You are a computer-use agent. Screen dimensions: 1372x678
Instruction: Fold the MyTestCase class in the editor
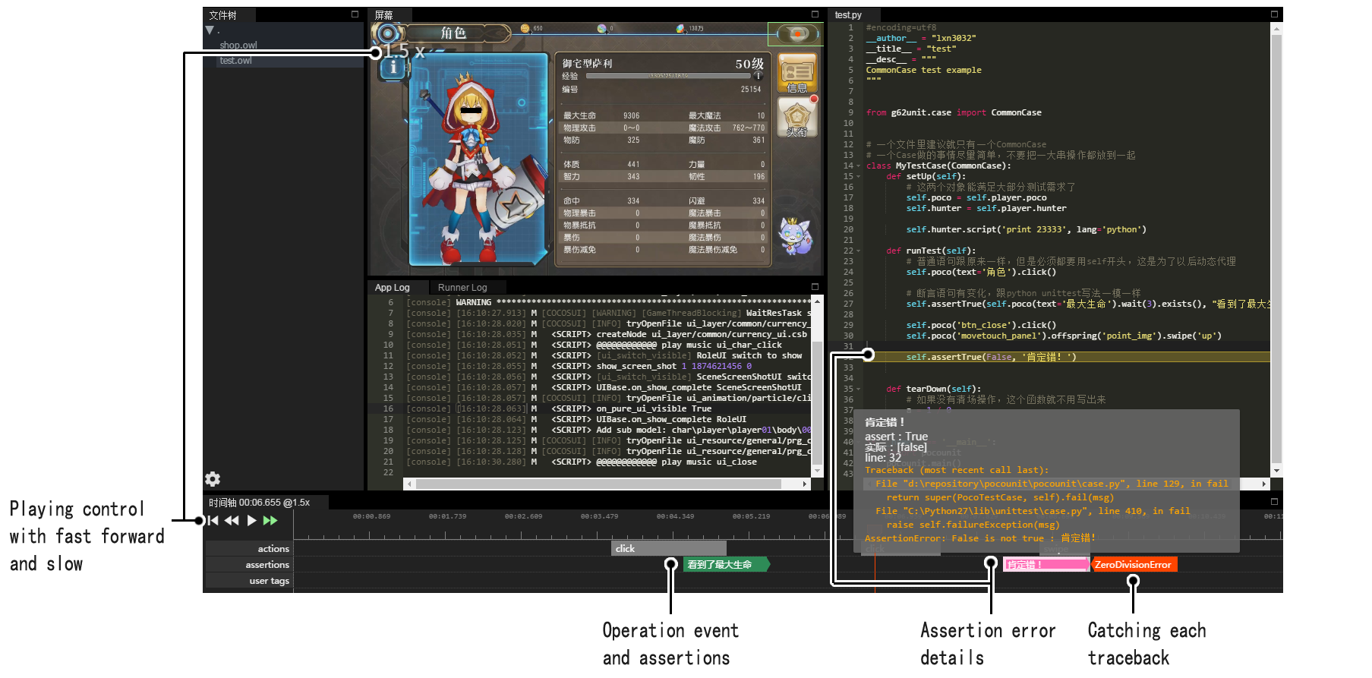(x=858, y=166)
